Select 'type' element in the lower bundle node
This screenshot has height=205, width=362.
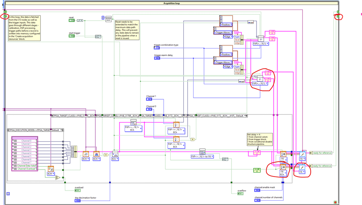click(x=237, y=67)
